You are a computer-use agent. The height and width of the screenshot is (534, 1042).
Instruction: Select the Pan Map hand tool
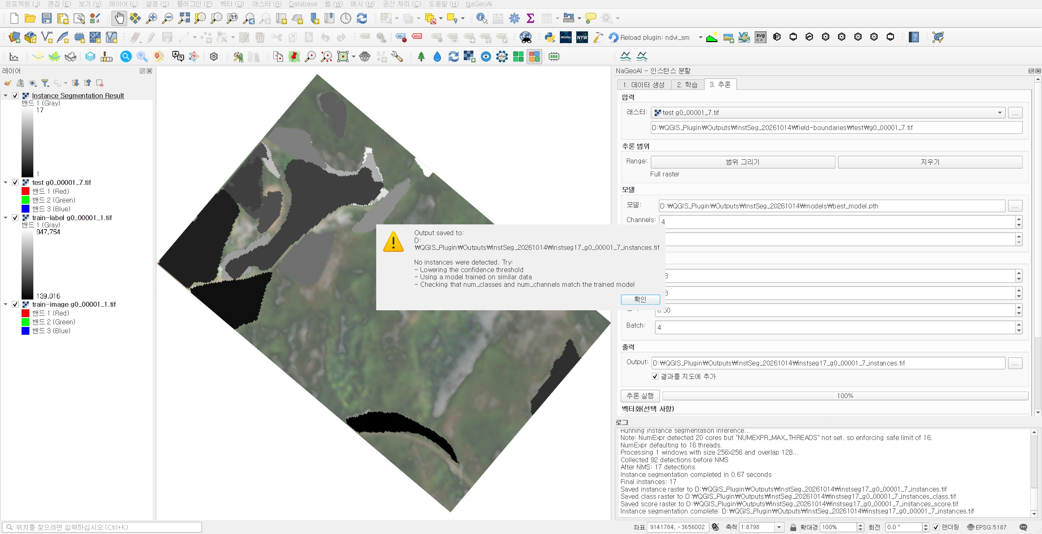pyautogui.click(x=119, y=18)
